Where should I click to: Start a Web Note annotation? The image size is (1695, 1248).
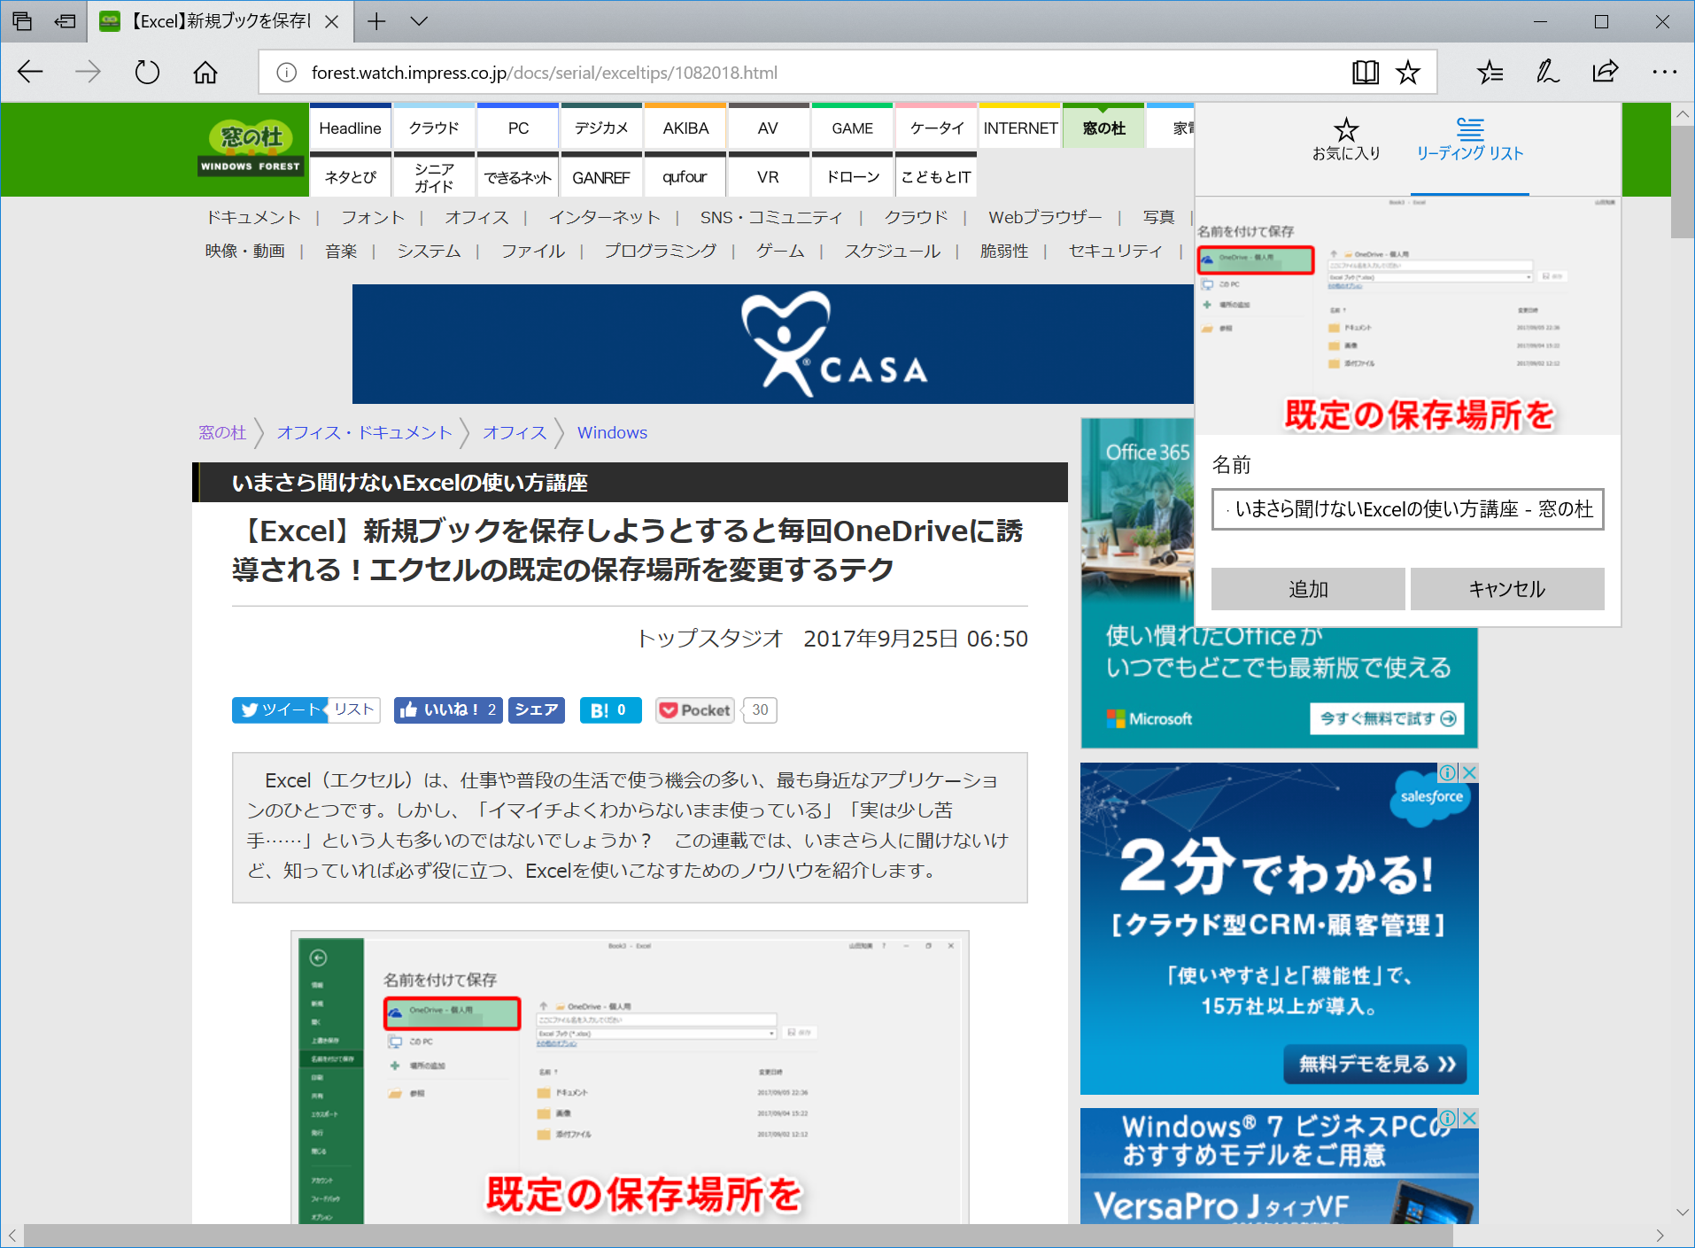pos(1547,72)
